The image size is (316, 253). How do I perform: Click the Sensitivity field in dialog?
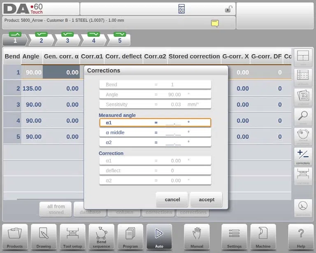pos(155,104)
